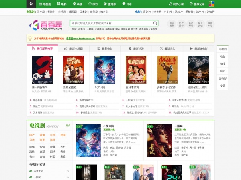
Task: Open 播放记录 playback history
Action: coord(197,4)
